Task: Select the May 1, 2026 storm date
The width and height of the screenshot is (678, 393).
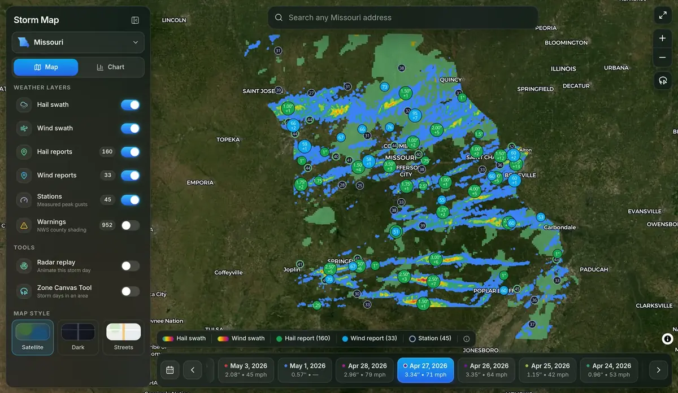Action: [x=305, y=370]
